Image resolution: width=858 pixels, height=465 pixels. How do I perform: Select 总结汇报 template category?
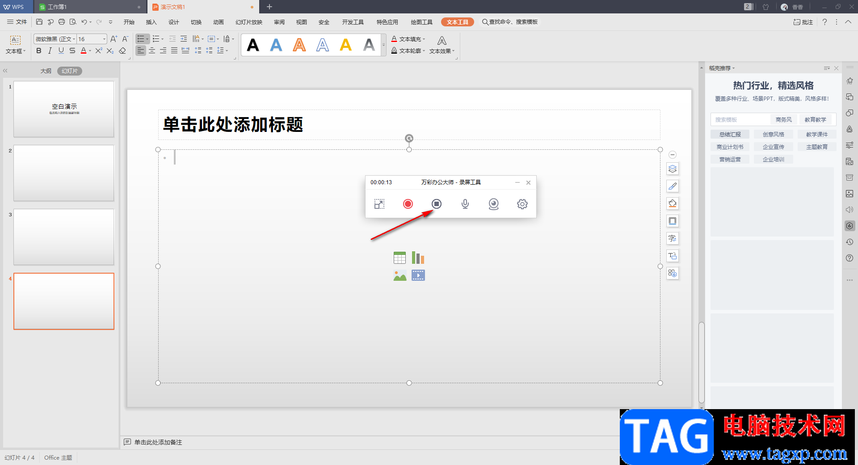(x=730, y=134)
